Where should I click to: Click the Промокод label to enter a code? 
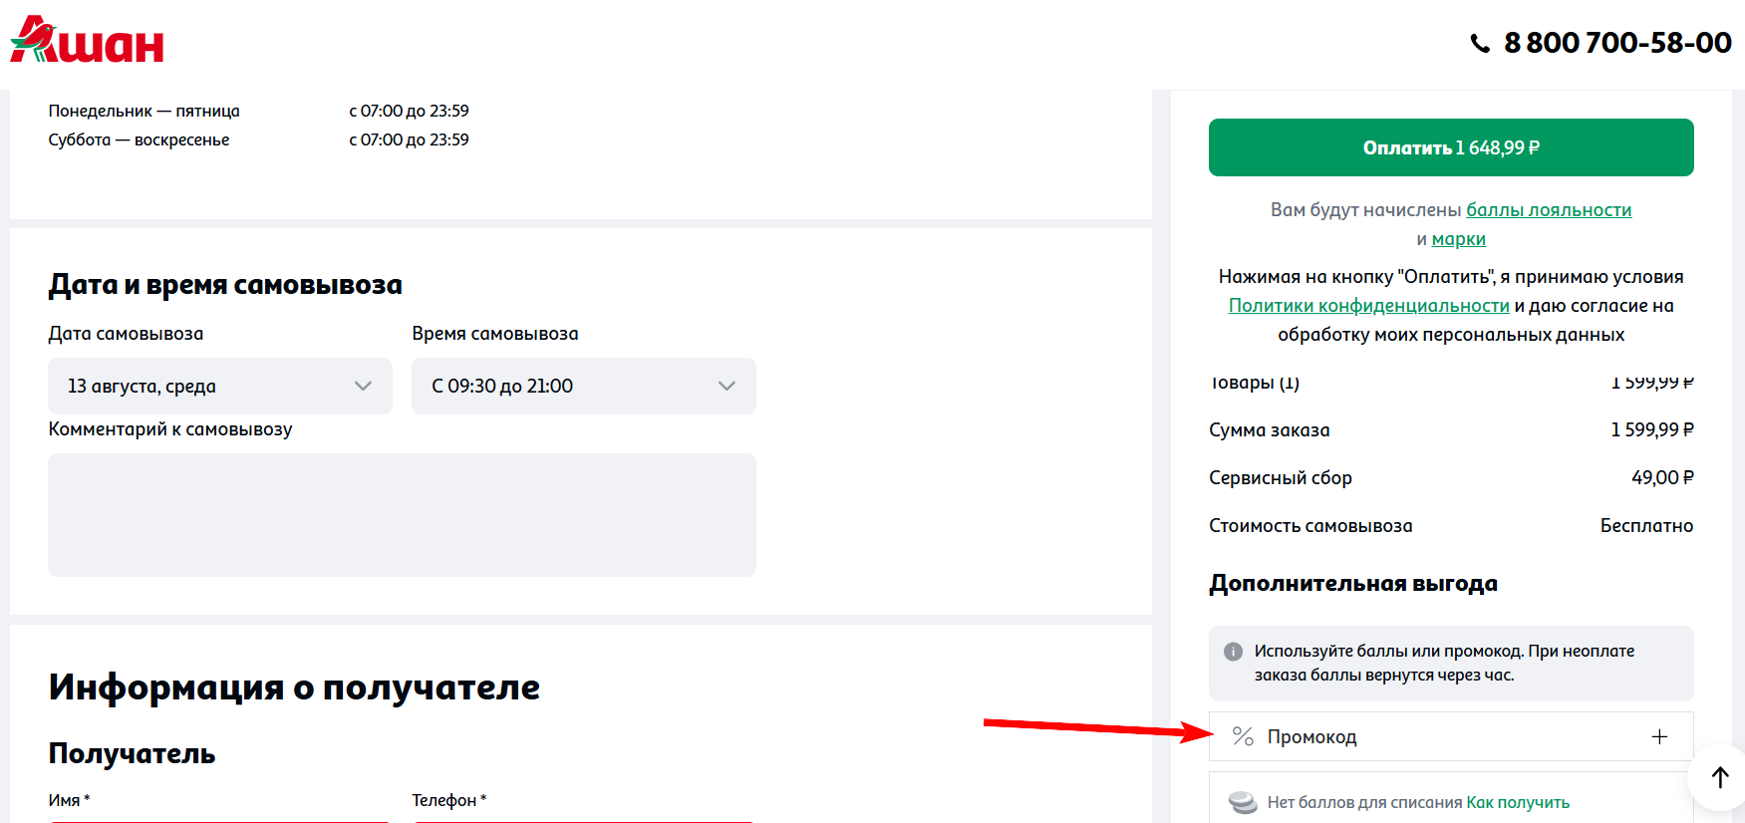(x=1311, y=737)
